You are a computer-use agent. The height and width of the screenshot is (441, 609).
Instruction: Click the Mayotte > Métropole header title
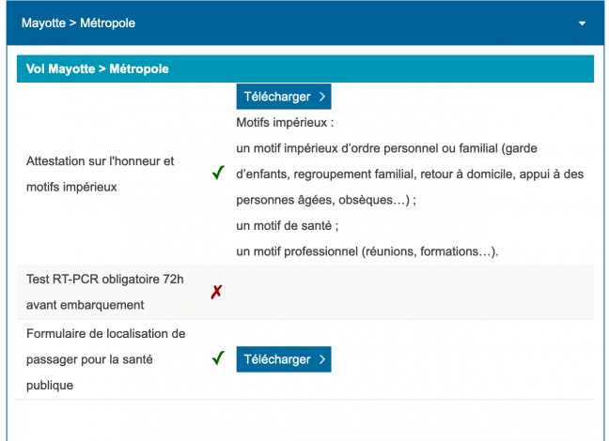tap(78, 23)
